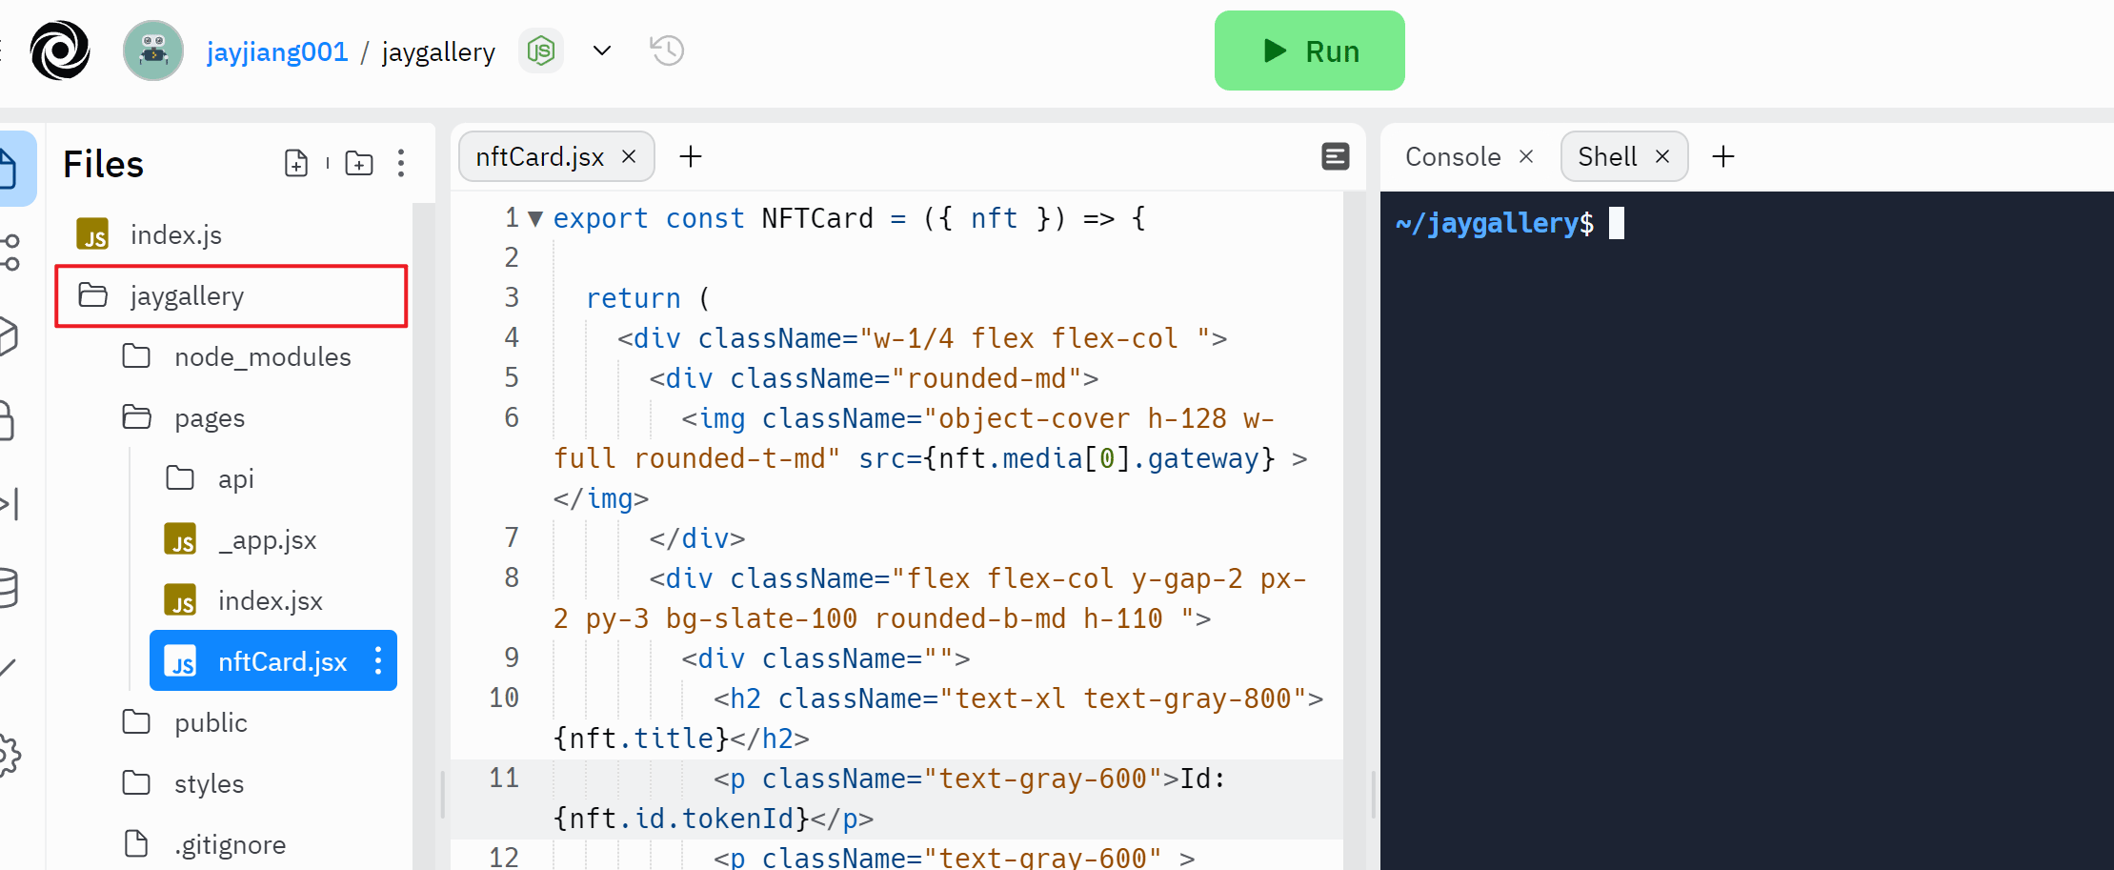This screenshot has height=870, width=2114.
Task: Focus the shell prompt input
Action: point(1617,223)
